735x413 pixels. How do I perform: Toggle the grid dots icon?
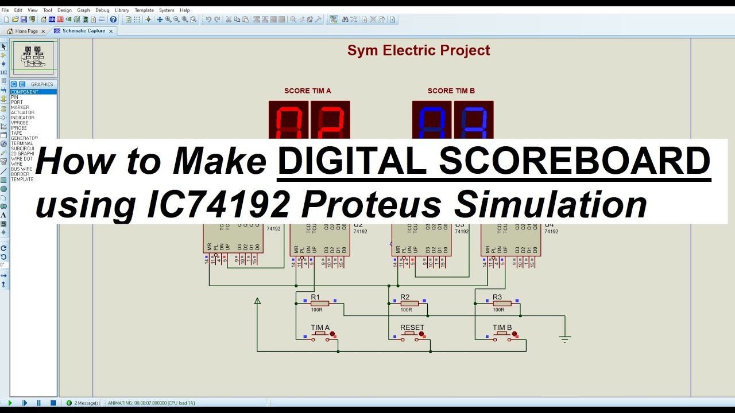pyautogui.click(x=137, y=20)
